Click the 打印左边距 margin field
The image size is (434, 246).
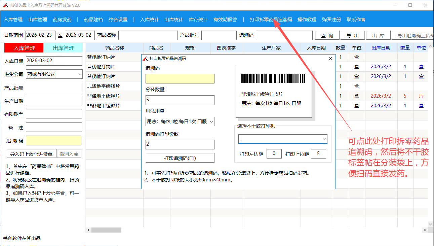[274, 154]
